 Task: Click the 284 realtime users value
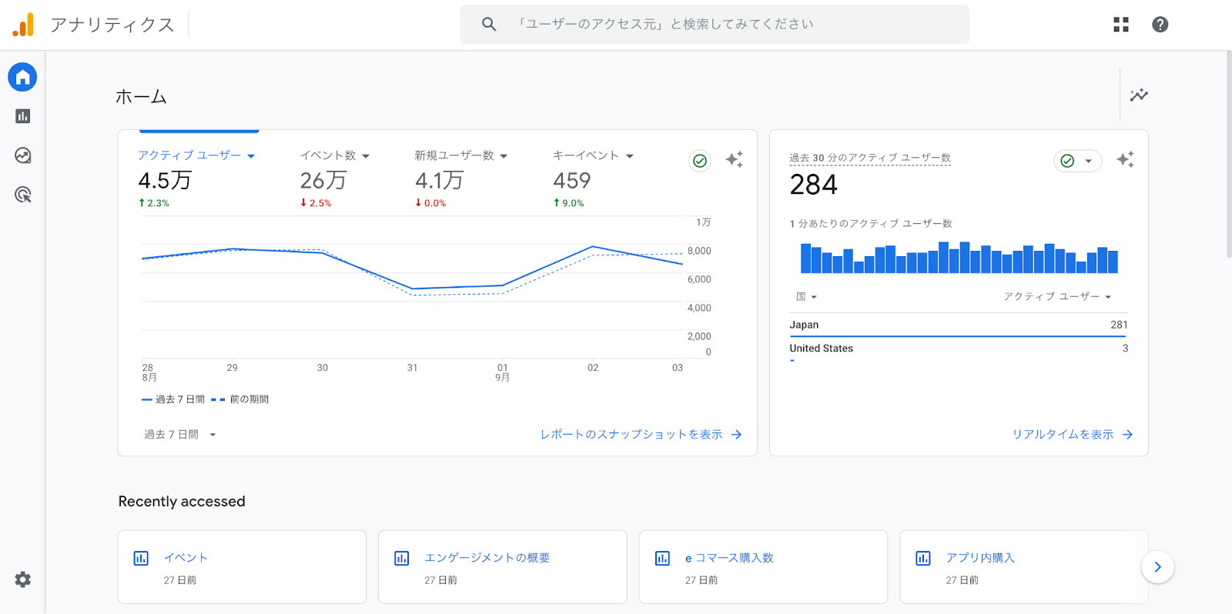tap(814, 185)
